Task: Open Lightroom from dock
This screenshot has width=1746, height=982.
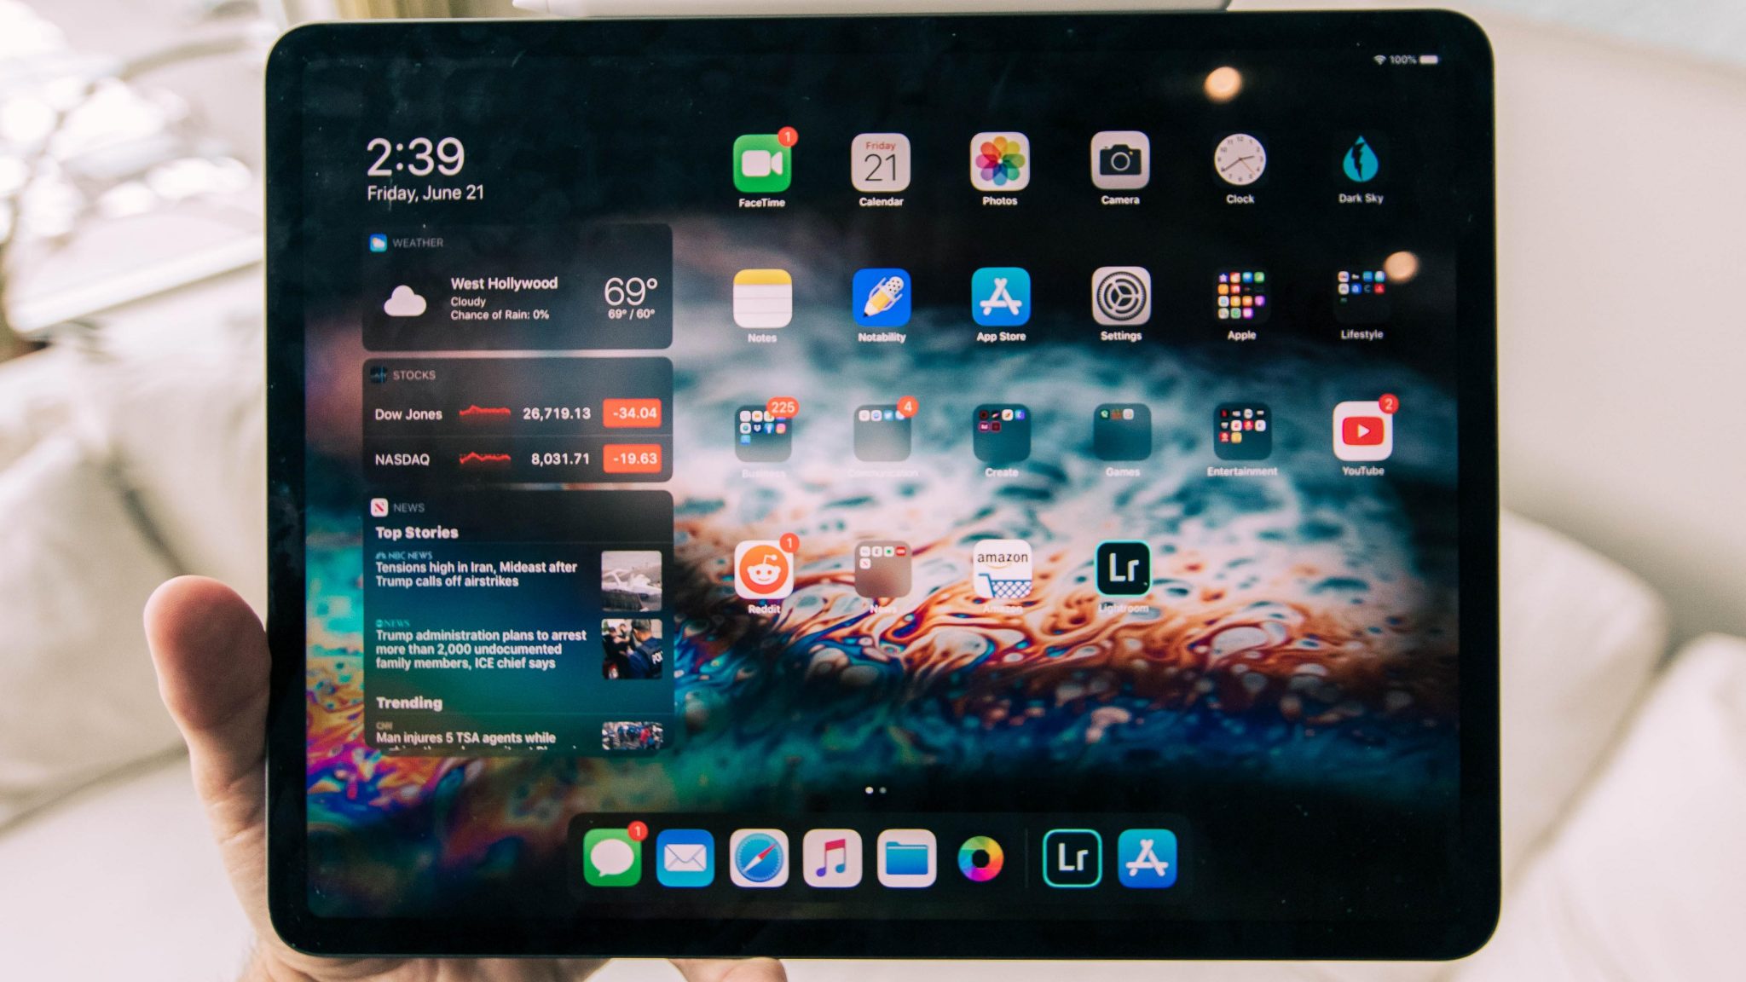Action: (x=1070, y=856)
